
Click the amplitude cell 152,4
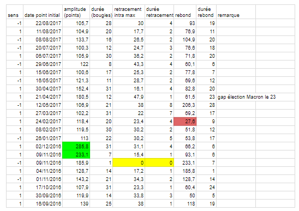coord(76,89)
